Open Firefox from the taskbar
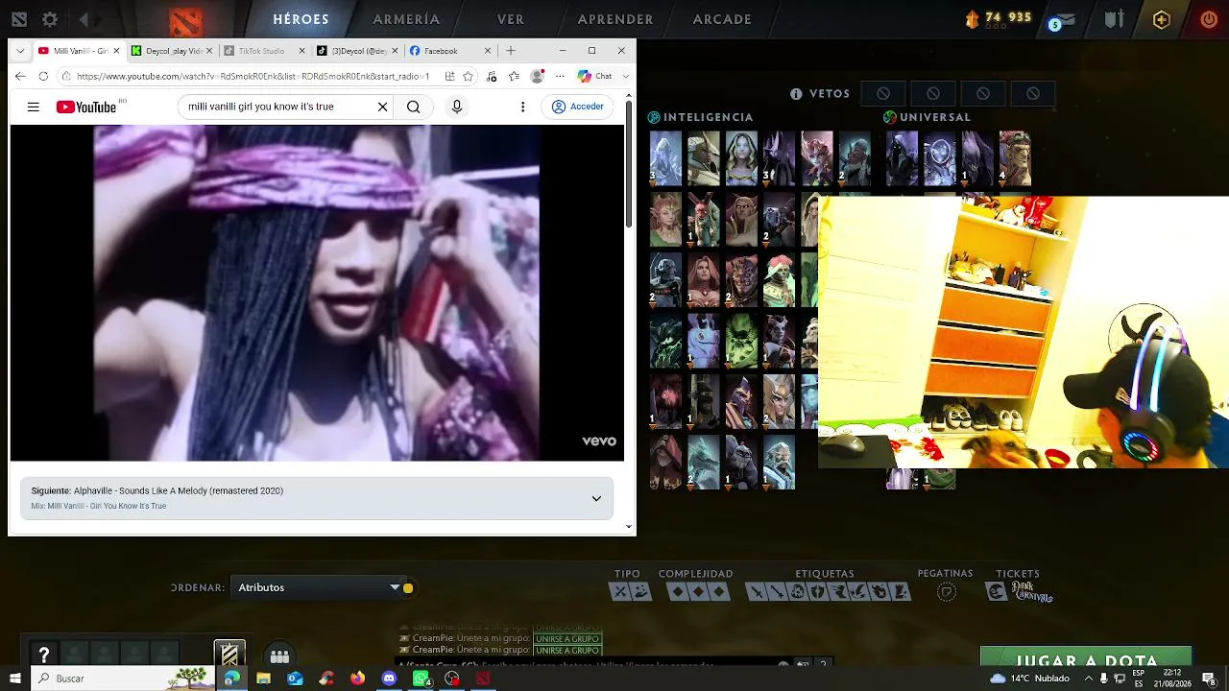Viewport: 1229px width, 691px height. point(358,679)
